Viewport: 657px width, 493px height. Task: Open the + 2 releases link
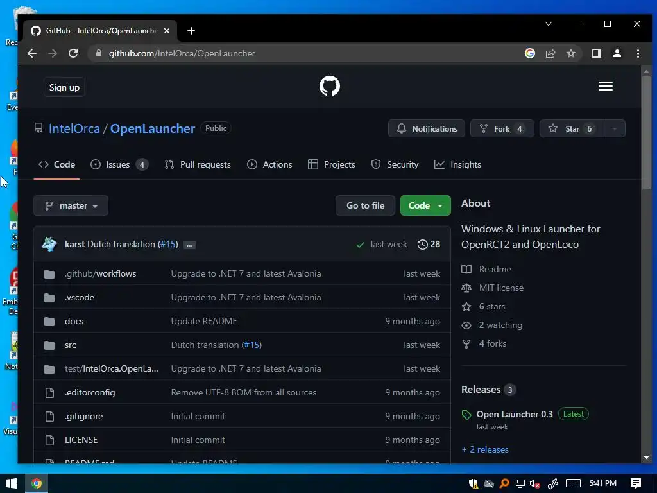pyautogui.click(x=485, y=450)
